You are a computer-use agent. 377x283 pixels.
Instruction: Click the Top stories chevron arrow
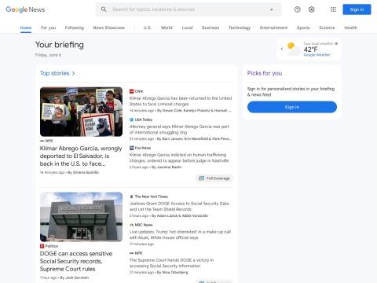pos(73,73)
